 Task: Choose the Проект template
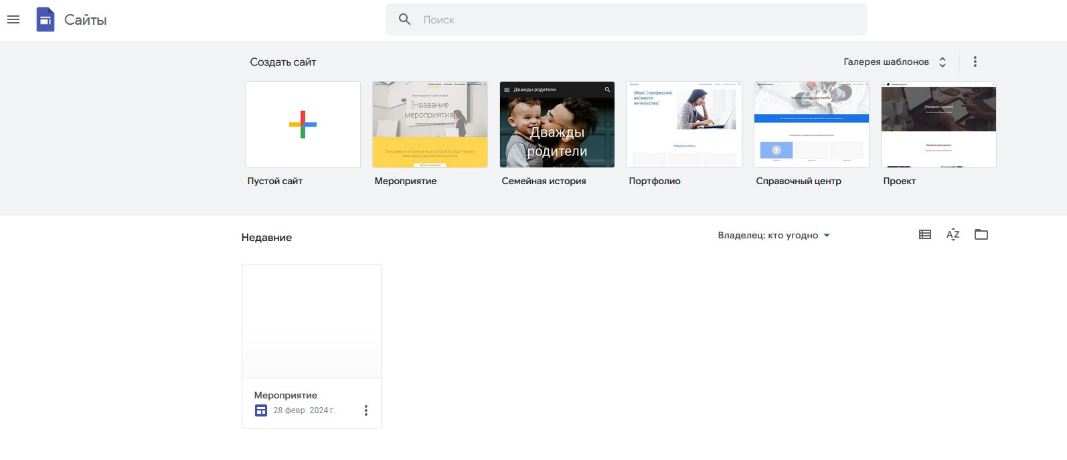938,125
